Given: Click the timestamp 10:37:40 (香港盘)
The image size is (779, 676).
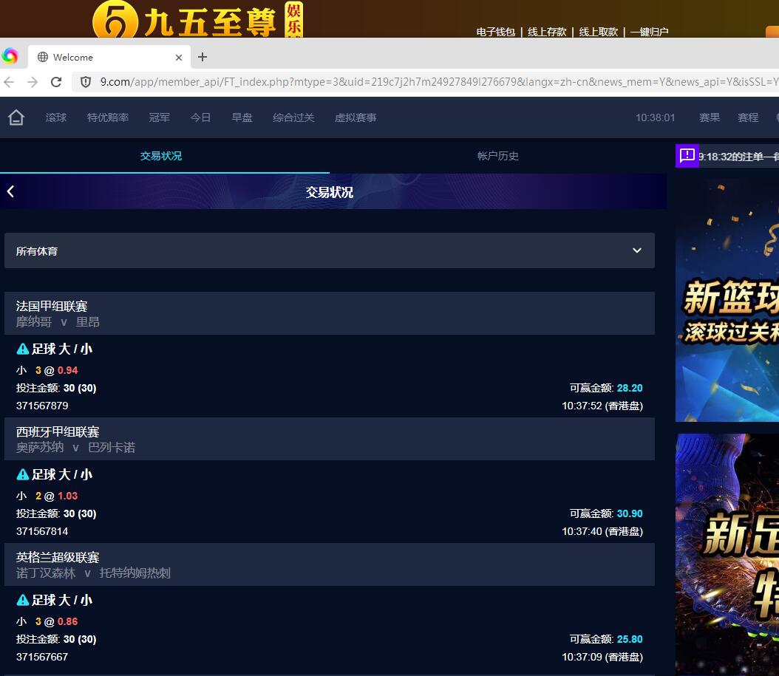Looking at the screenshot, I should pyautogui.click(x=602, y=531).
